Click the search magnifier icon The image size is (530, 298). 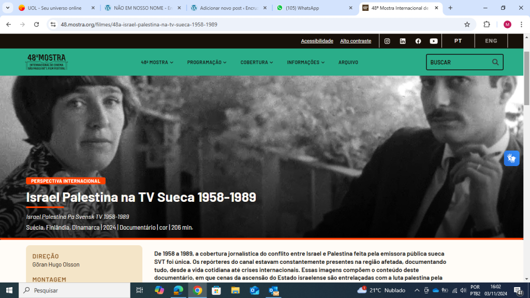(x=495, y=62)
